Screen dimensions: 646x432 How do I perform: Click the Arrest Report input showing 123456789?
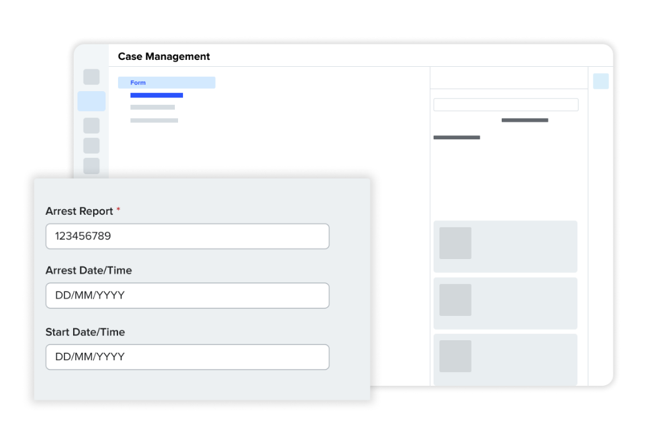(x=187, y=236)
